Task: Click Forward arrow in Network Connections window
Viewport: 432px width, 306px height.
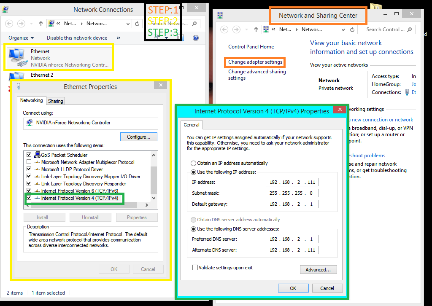Action: pos(21,24)
